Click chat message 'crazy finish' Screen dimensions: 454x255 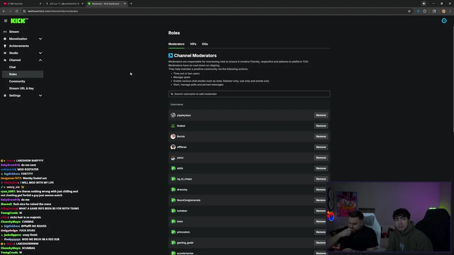[x=29, y=235]
